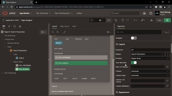Image resolution: width=172 pixels, height=96 pixels.
Task: Open the Shared Components tab in tree pane
Action: (x=20, y=26)
